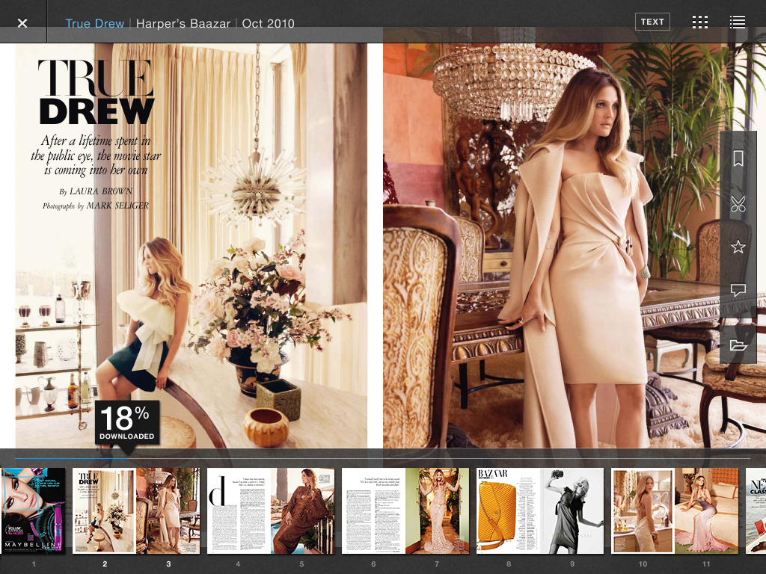The width and height of the screenshot is (766, 574).
Task: Tap the credit Photographs by MARK SELIGER
Action: pyautogui.click(x=96, y=206)
